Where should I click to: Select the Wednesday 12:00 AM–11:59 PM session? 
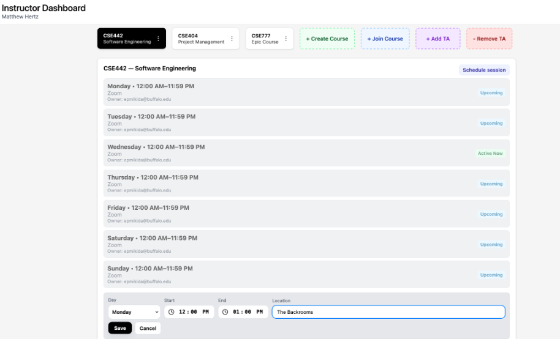pos(306,153)
